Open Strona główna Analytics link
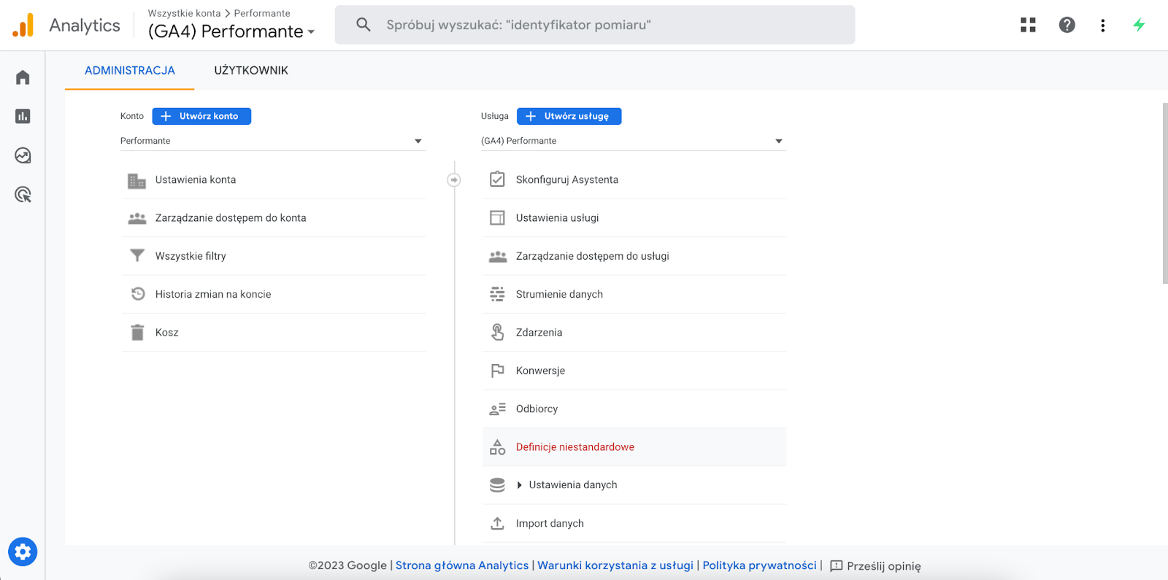The height and width of the screenshot is (580, 1168). (462, 565)
